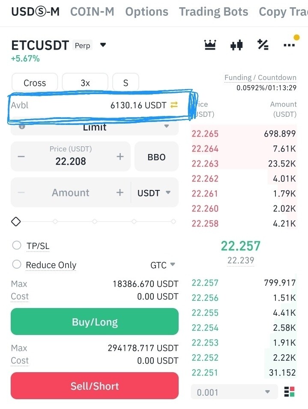Tap the plus icon in Price field

pos(120,157)
